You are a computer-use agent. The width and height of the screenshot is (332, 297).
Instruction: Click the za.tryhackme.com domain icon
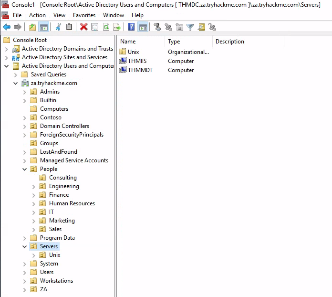click(x=25, y=83)
